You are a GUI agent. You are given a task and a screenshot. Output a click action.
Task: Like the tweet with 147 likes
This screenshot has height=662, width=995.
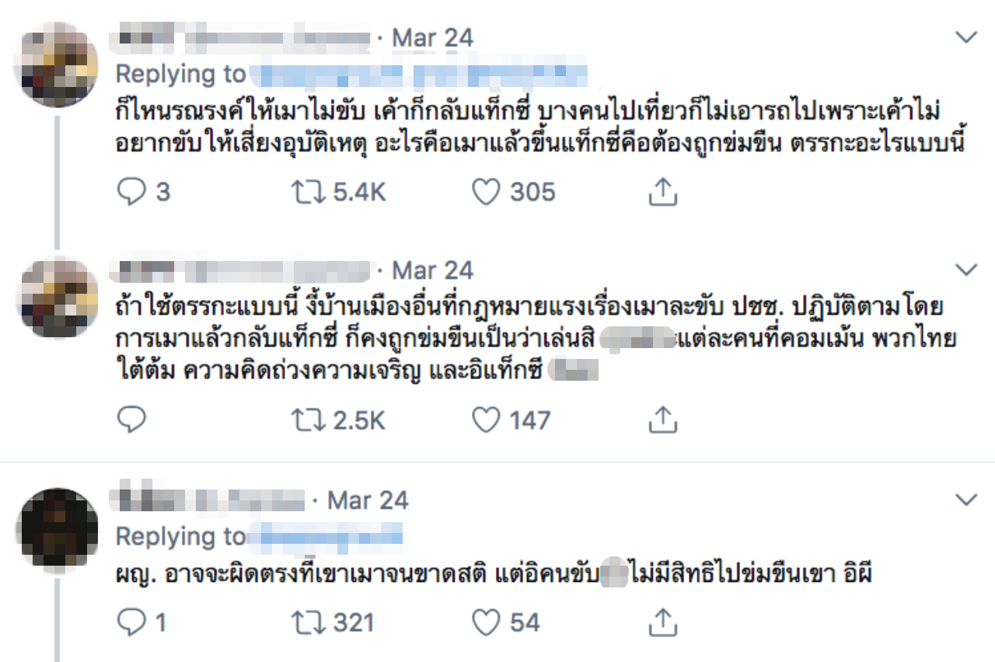click(487, 420)
